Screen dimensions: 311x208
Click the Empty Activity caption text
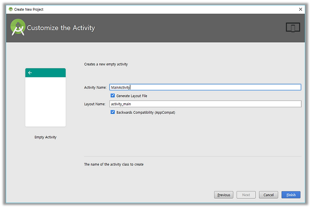pyautogui.click(x=45, y=137)
